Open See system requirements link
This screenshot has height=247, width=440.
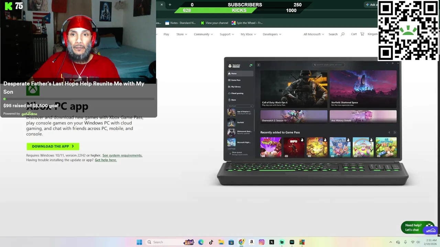[122, 155]
